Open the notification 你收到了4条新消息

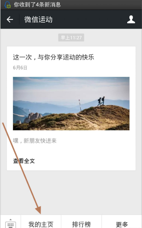click(37, 5)
